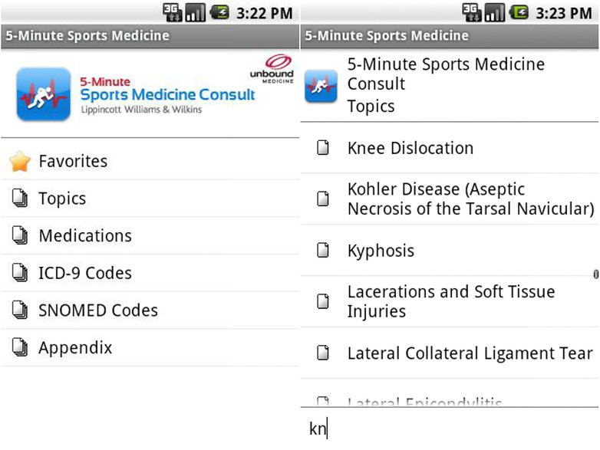Click the topics list scrollbar handle

click(x=596, y=274)
